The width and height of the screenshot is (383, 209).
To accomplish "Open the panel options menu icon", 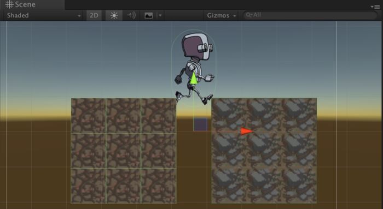I will [x=375, y=7].
